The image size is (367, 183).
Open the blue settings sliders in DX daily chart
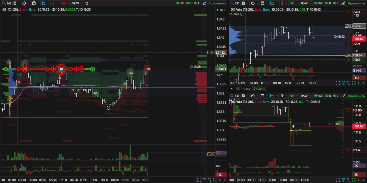[x=344, y=83]
